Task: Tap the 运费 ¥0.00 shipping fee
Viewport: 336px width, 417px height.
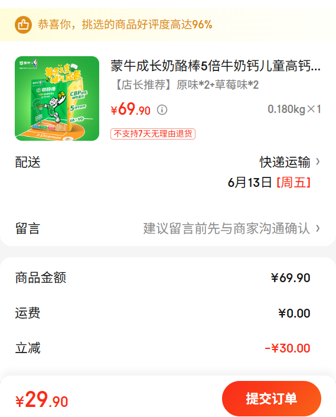Action: pos(294,313)
